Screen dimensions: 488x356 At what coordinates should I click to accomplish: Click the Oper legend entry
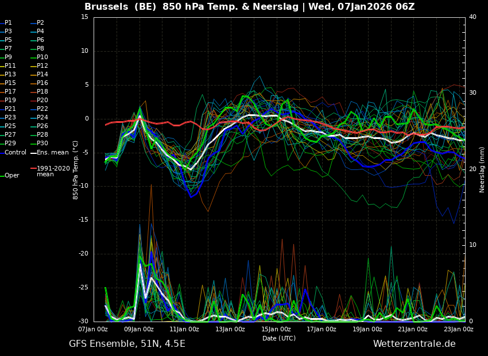tap(10, 176)
